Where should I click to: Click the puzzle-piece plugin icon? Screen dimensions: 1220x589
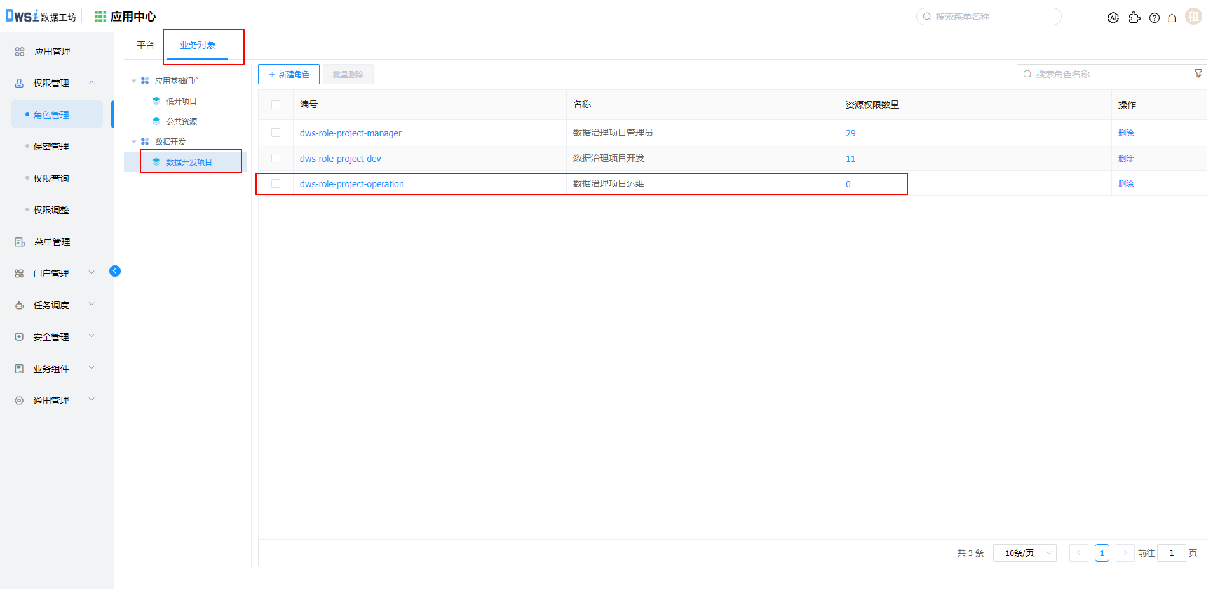coord(1134,18)
